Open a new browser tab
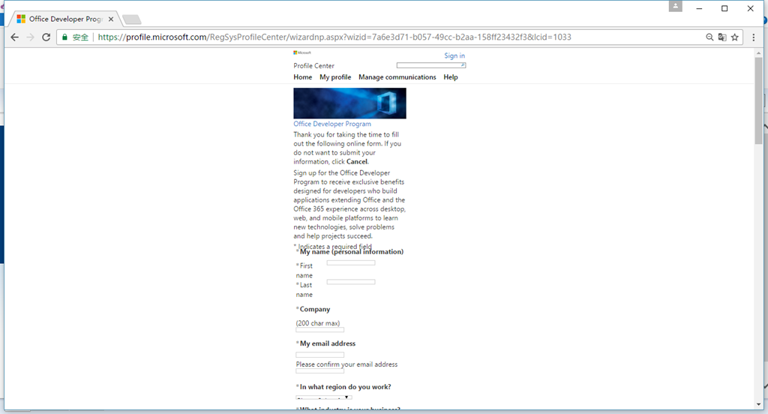Image resolution: width=768 pixels, height=414 pixels. pyautogui.click(x=132, y=19)
